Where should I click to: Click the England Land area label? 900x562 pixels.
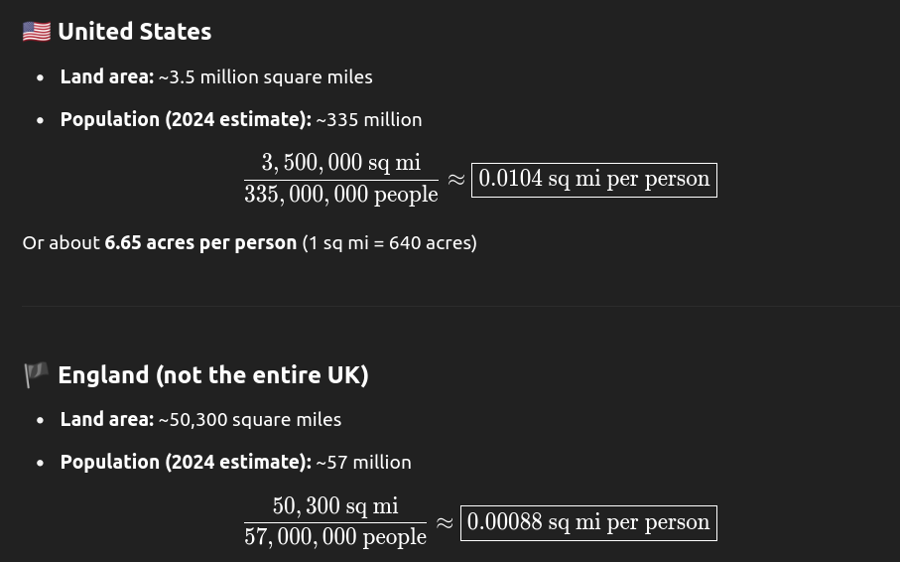pos(107,419)
